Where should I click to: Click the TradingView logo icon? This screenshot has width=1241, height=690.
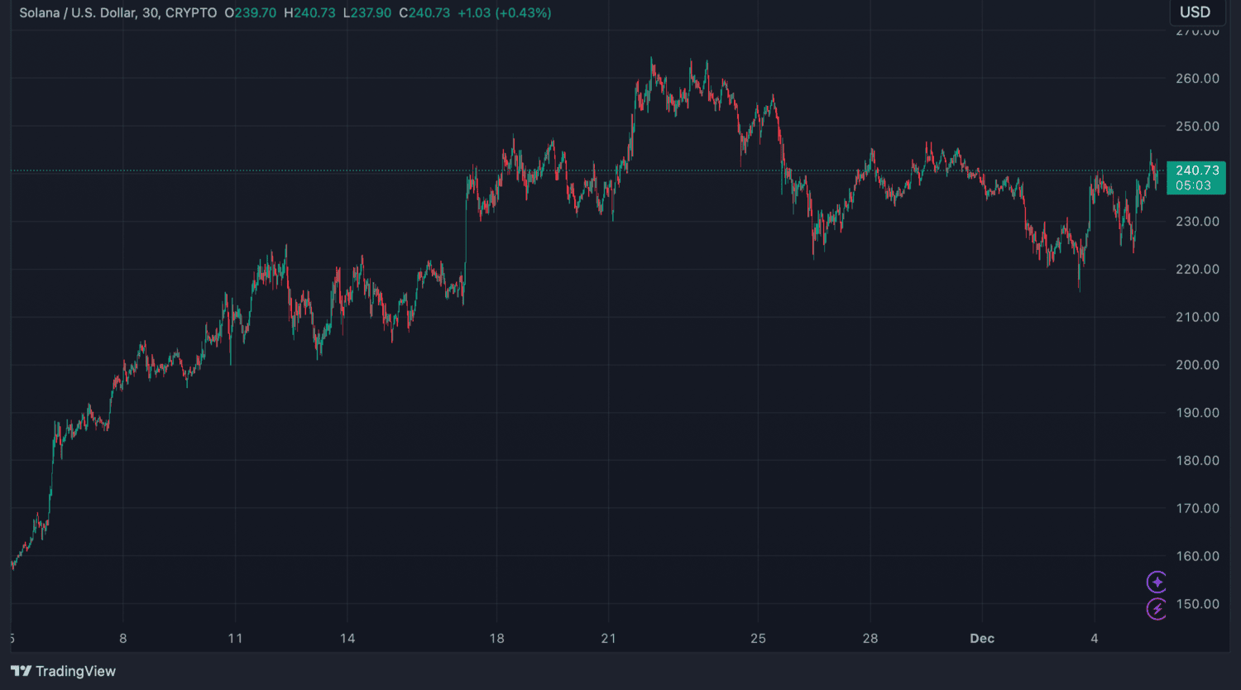tap(22, 671)
